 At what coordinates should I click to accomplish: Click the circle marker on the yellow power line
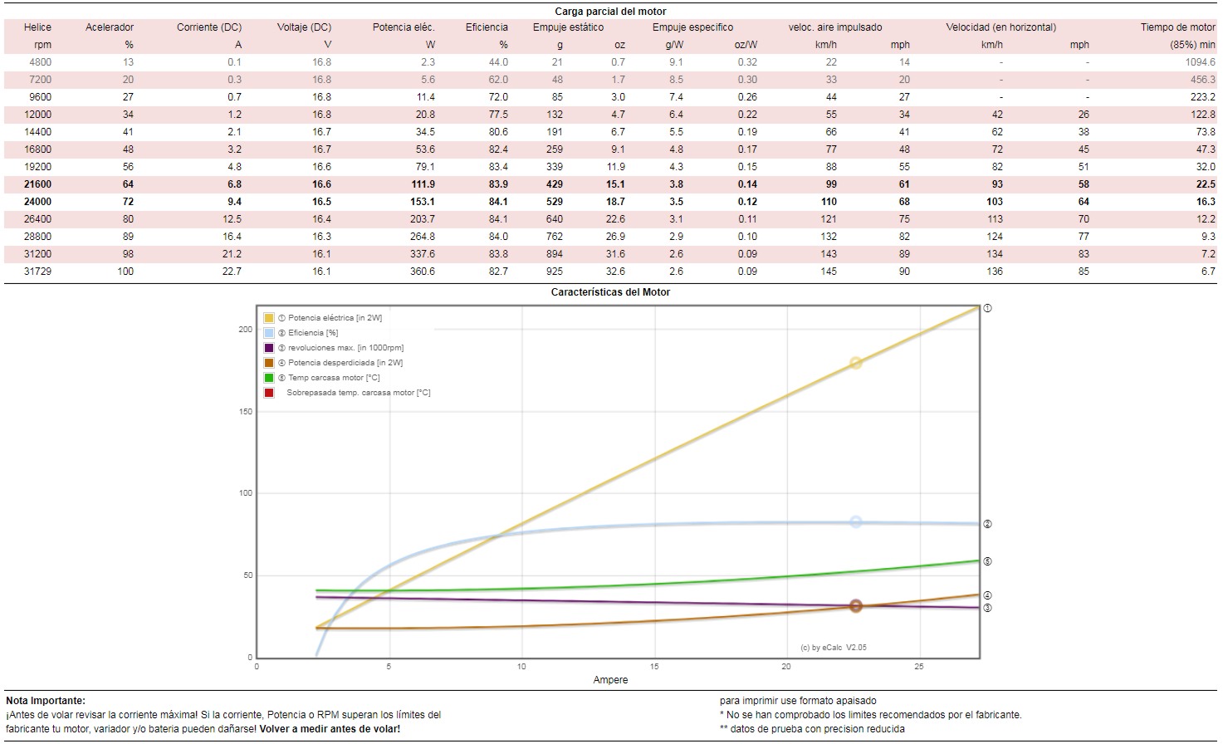(x=855, y=363)
